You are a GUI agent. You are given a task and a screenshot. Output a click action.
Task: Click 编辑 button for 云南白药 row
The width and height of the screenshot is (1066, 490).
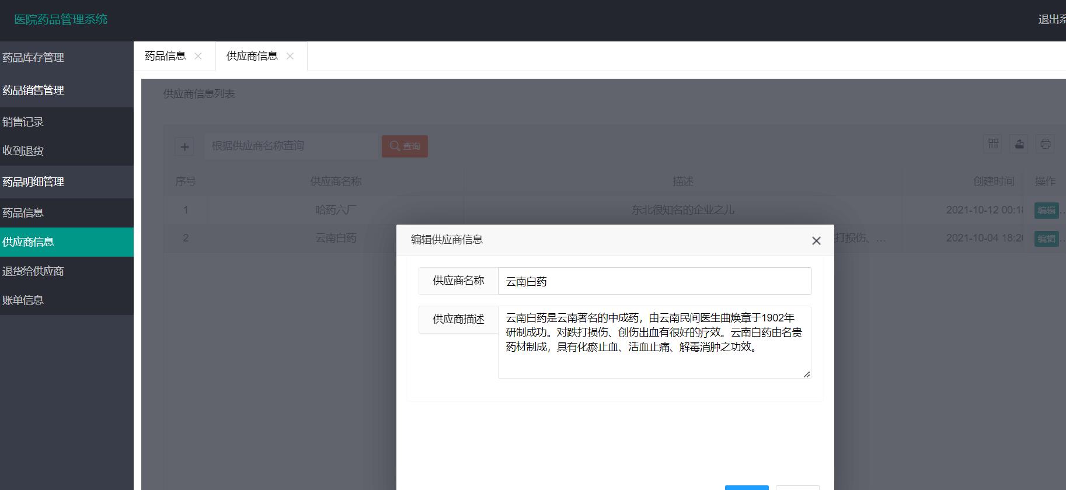(x=1046, y=239)
